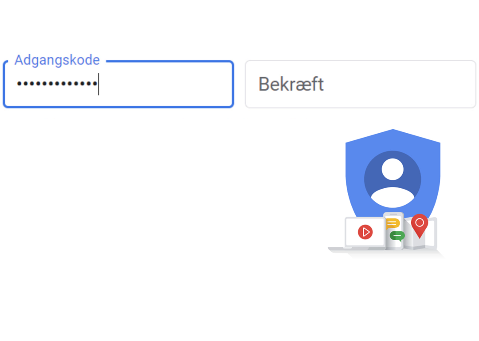
Task: Select the red map pin icon
Action: [420, 226]
